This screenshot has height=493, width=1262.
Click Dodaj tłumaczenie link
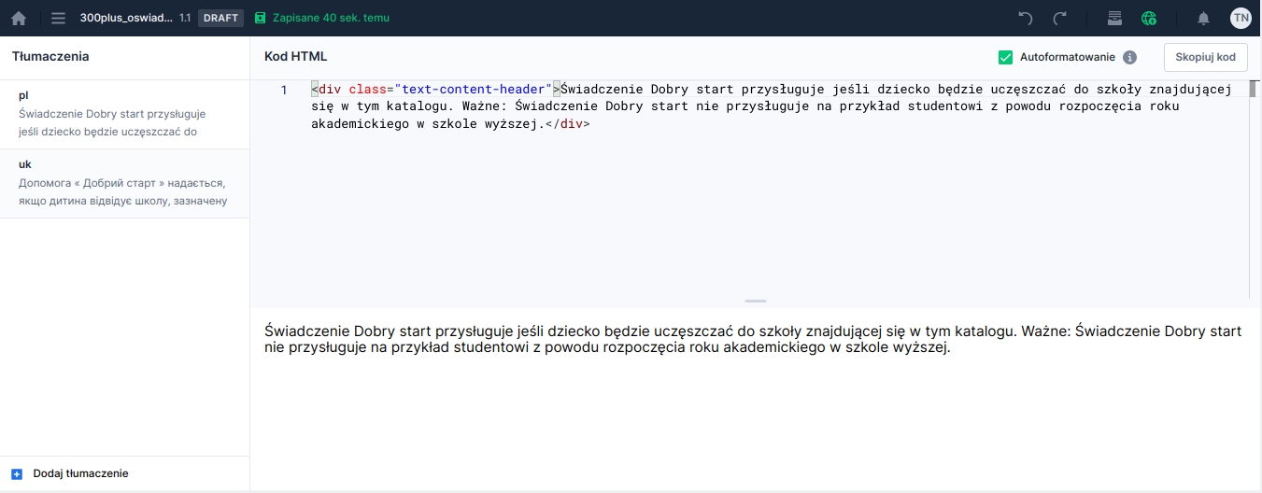[x=80, y=473]
